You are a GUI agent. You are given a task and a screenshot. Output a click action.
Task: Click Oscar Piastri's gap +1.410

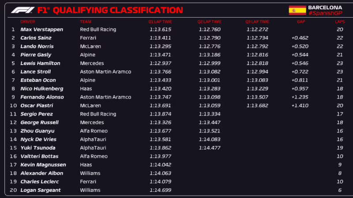[300, 106]
